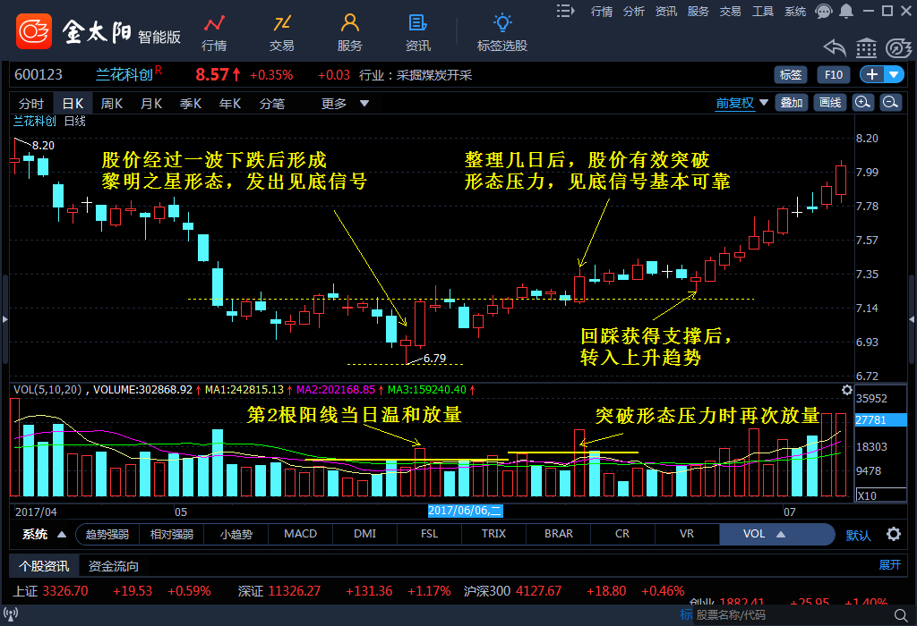Zoom out using the minus magnifier icon

click(888, 102)
